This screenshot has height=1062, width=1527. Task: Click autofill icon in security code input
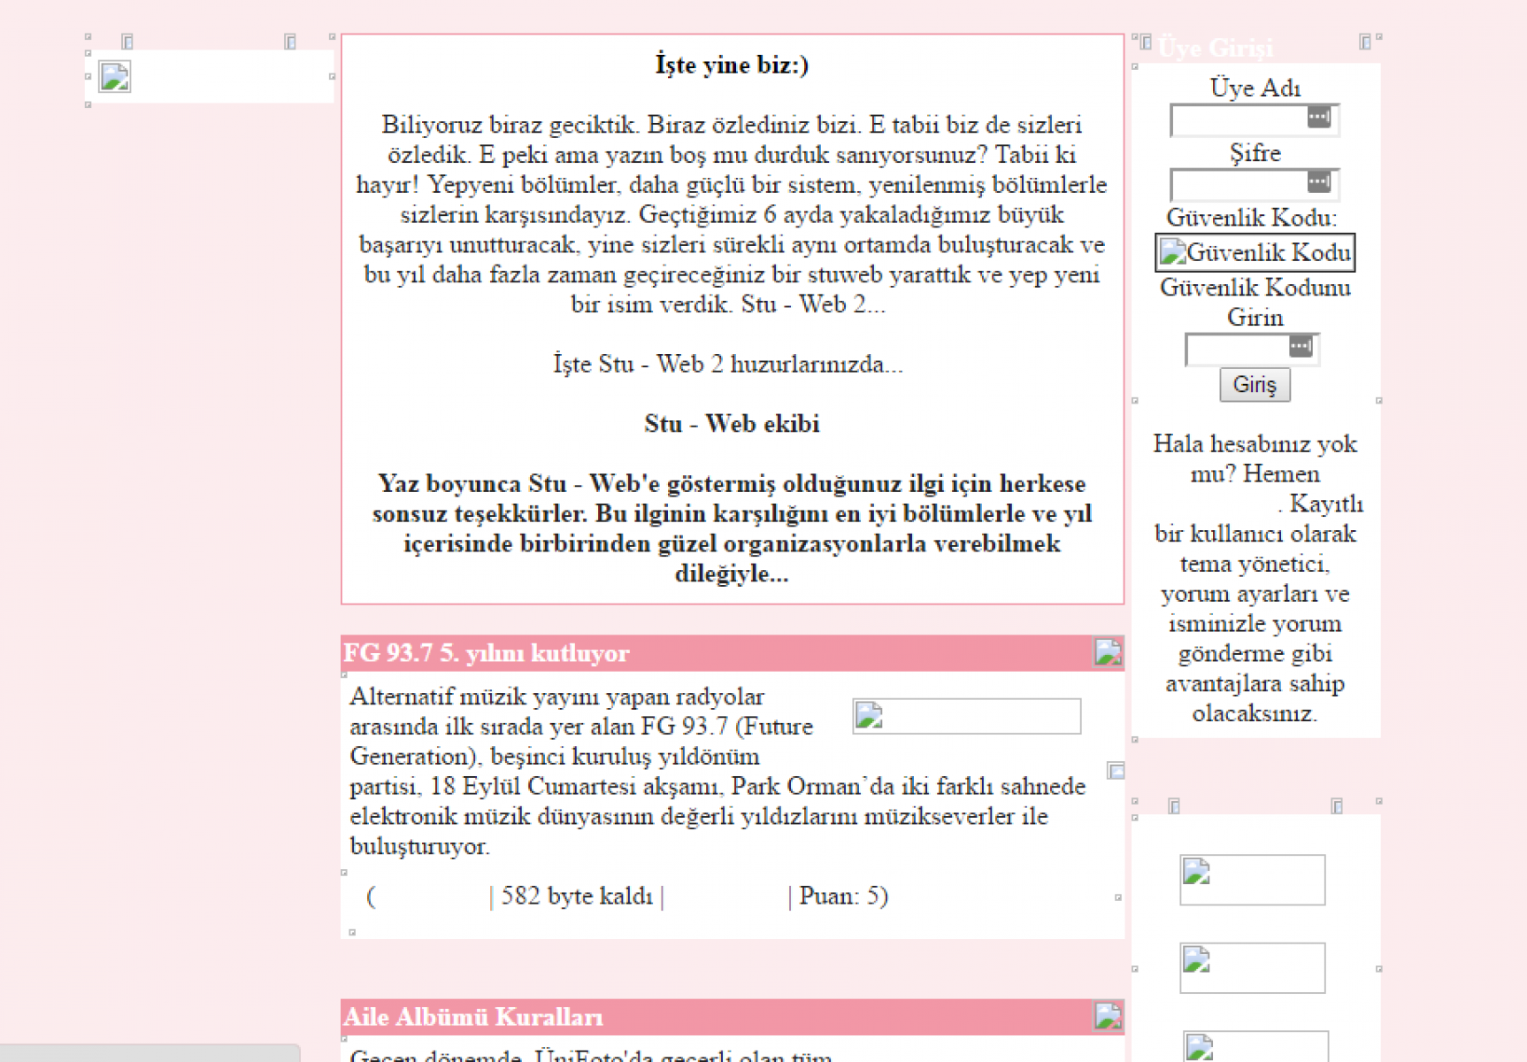click(1300, 346)
